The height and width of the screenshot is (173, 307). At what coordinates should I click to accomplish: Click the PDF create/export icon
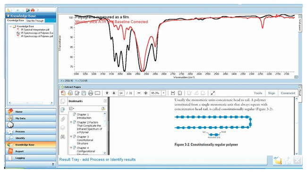63,93
